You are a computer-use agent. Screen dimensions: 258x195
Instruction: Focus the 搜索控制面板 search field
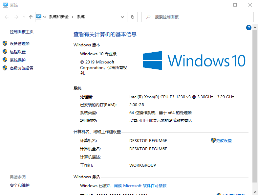pos(198,17)
